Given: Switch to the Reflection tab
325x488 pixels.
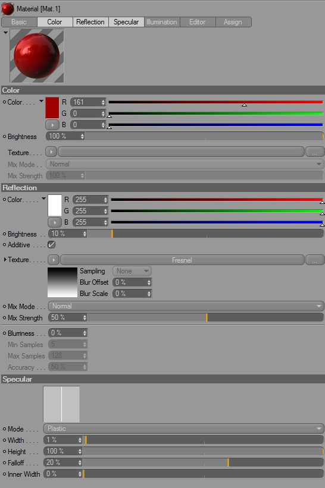Looking at the screenshot, I should pyautogui.click(x=90, y=22).
